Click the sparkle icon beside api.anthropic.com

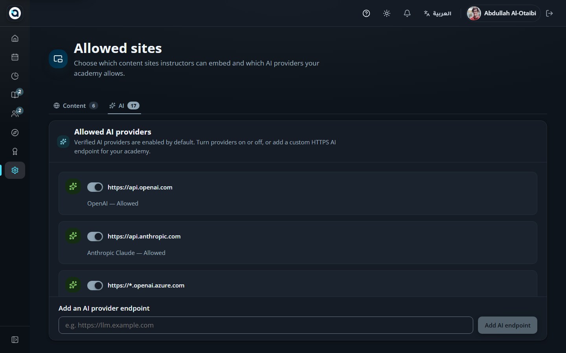(73, 236)
